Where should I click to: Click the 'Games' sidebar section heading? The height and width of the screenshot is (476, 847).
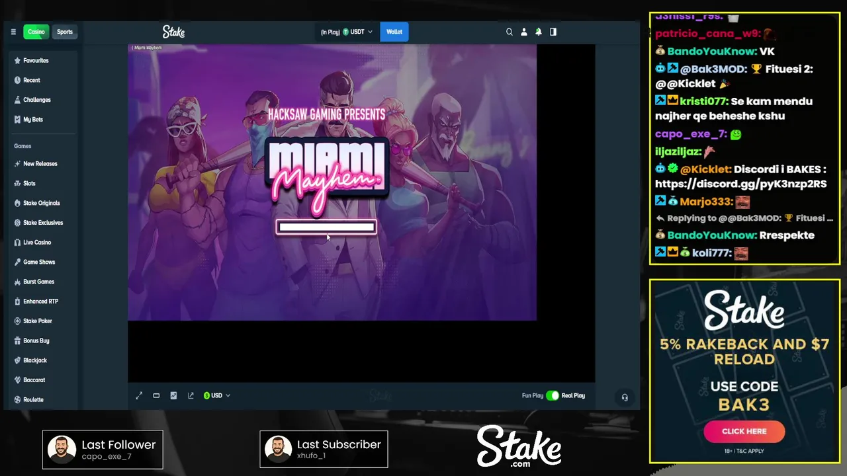pos(22,146)
